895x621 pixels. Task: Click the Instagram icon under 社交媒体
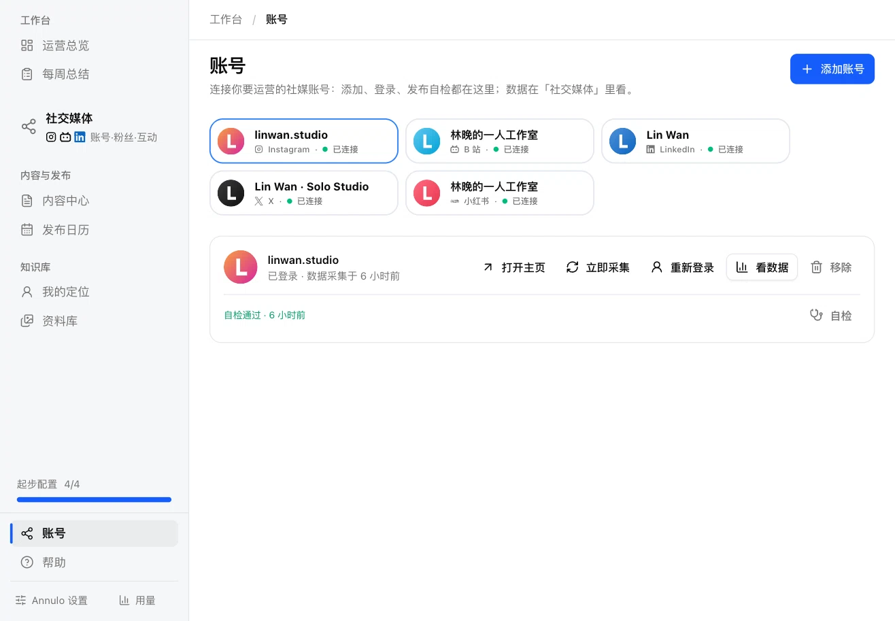(51, 137)
